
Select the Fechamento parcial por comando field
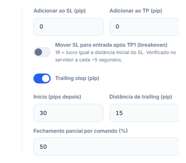pos(106,147)
